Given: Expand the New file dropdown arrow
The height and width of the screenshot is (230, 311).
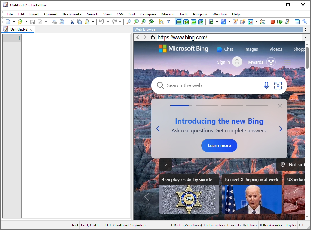Looking at the screenshot, I should [14, 22].
